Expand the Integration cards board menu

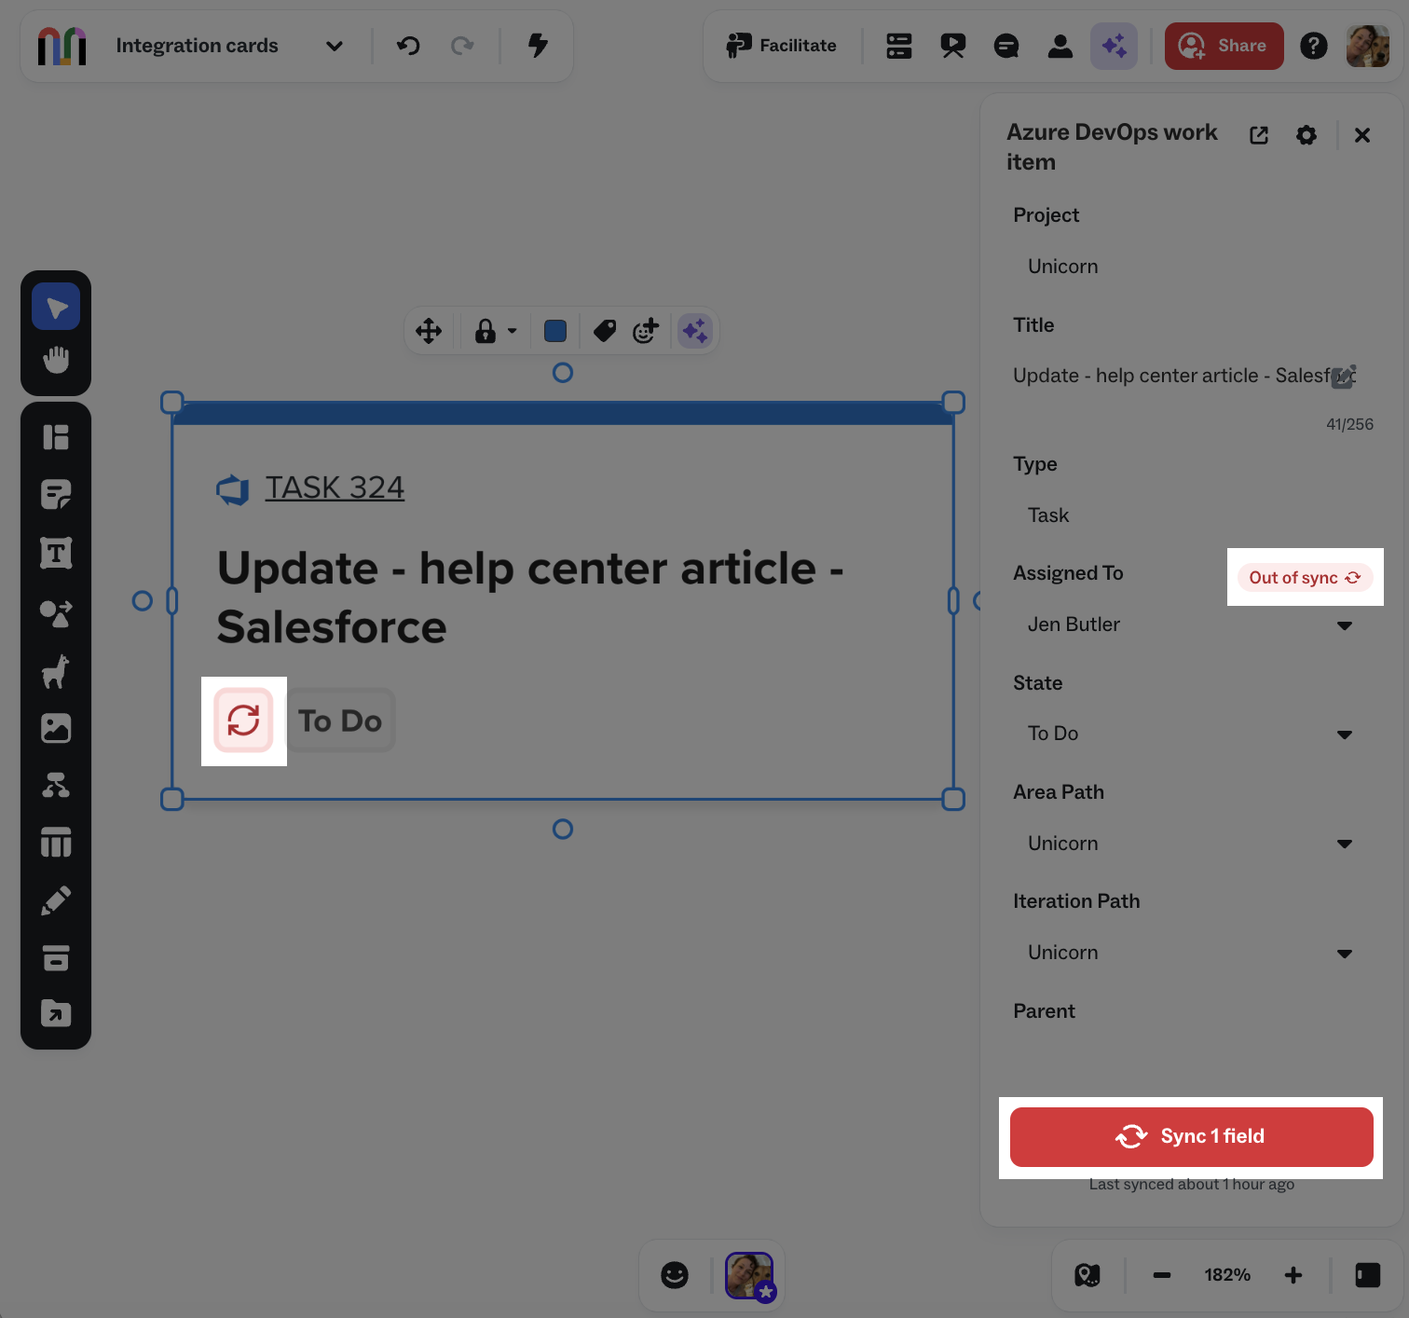pyautogui.click(x=335, y=46)
